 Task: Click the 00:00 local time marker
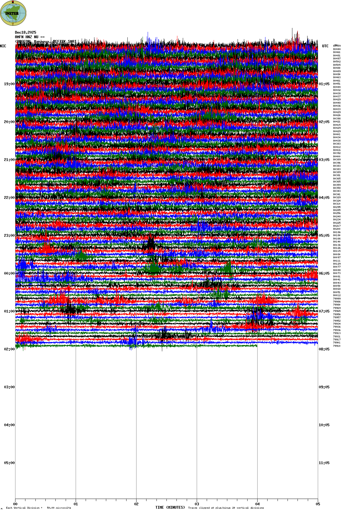[9, 273]
